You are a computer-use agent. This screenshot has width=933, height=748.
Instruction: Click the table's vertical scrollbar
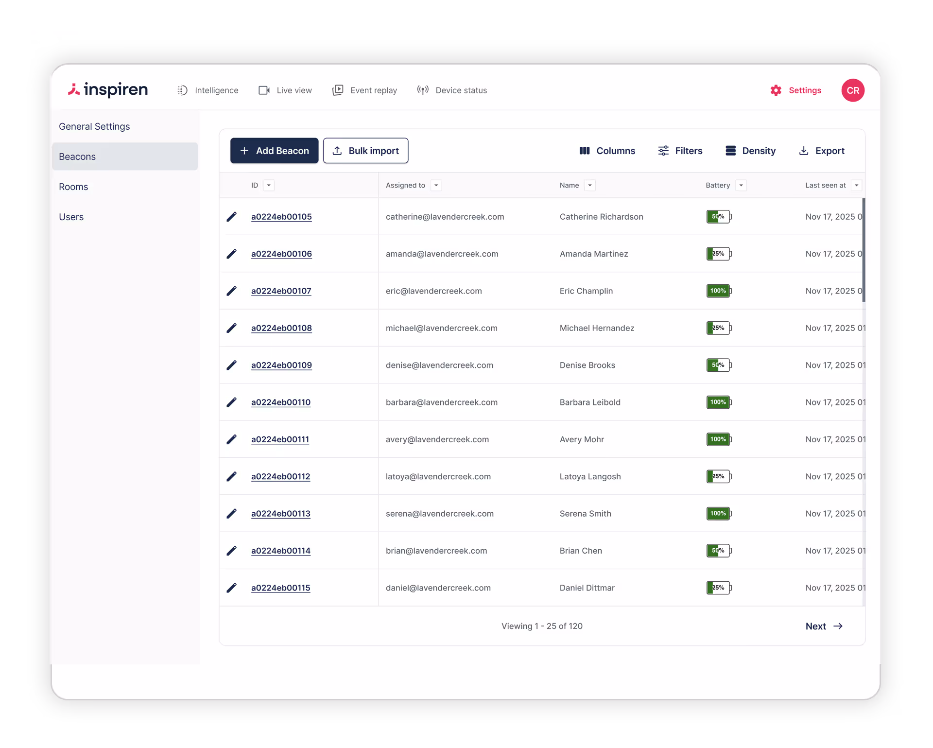pyautogui.click(x=864, y=250)
